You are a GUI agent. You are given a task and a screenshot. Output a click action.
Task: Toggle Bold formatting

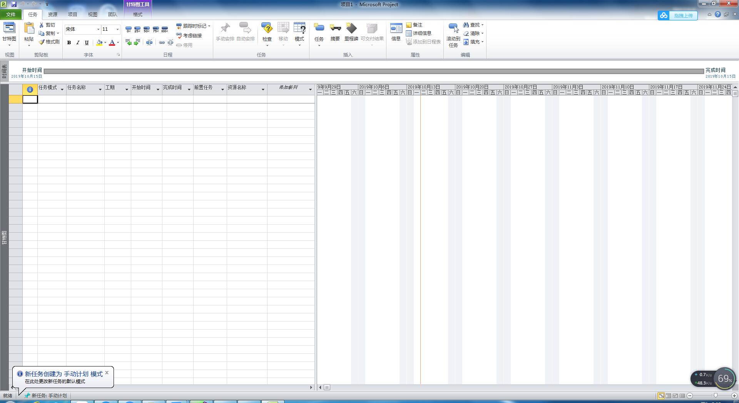(69, 43)
